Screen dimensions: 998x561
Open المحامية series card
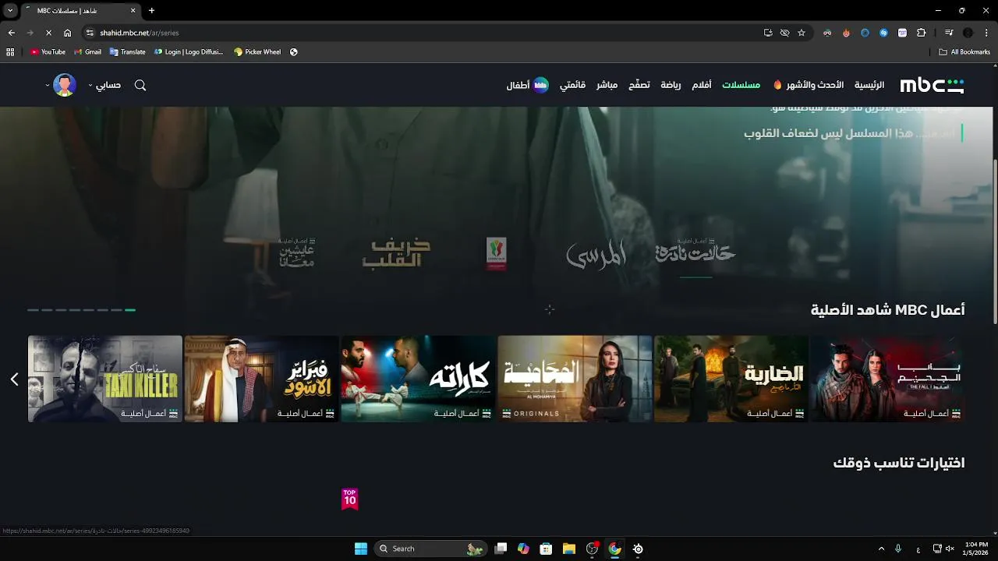point(575,379)
